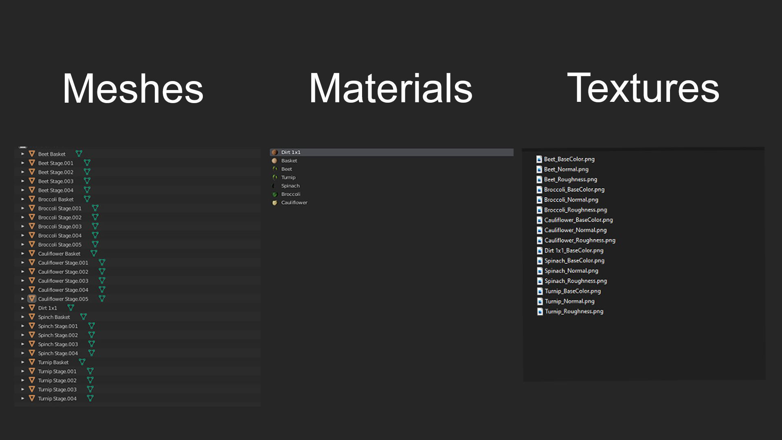Click the orange mesh icon beside Beet Basket
Screen dimensions: 782x440
coord(32,154)
